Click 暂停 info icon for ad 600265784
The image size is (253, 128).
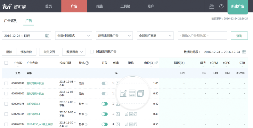point(86,124)
